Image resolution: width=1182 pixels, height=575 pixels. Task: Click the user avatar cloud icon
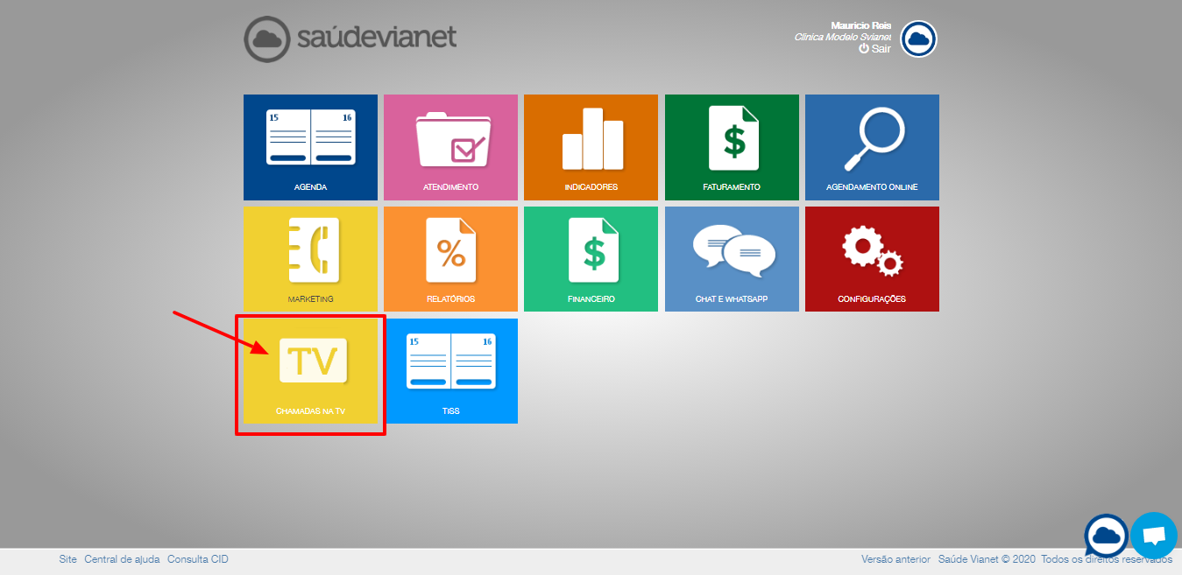coord(918,39)
